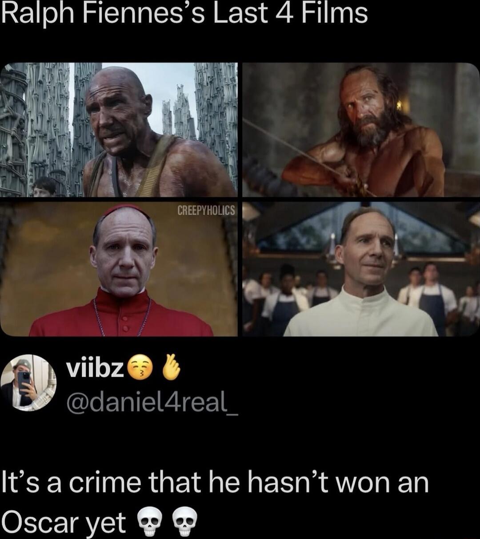The height and width of the screenshot is (539, 480).
Task: Open the white chef jacket film still
Action: (x=361, y=269)
